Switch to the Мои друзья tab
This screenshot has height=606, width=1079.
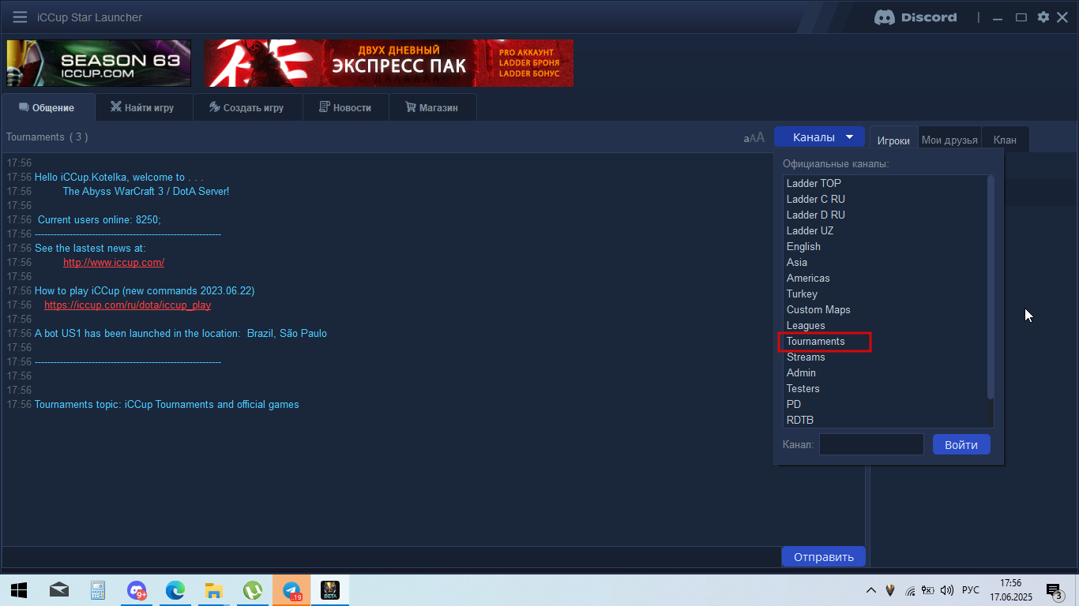pos(949,140)
